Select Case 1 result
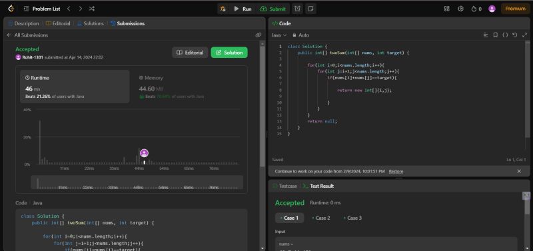The height and width of the screenshot is (251, 533). pyautogui.click(x=289, y=218)
